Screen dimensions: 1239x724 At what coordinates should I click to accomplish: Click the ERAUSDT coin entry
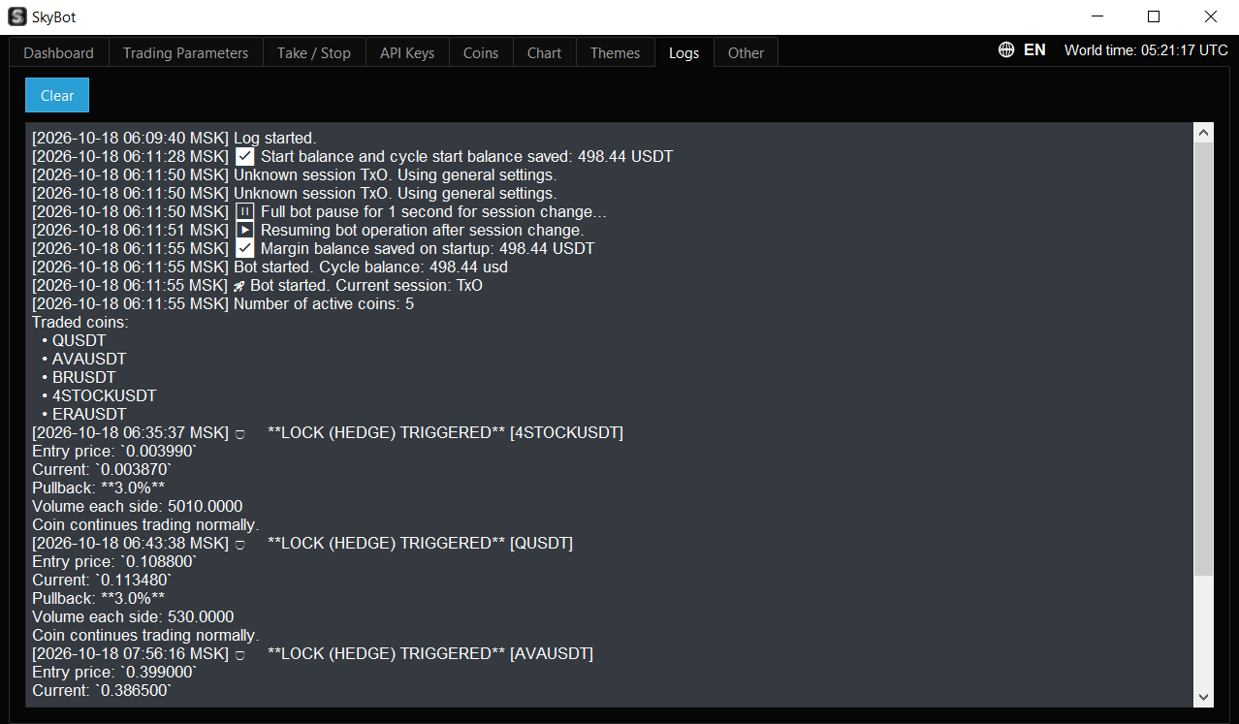tap(89, 415)
